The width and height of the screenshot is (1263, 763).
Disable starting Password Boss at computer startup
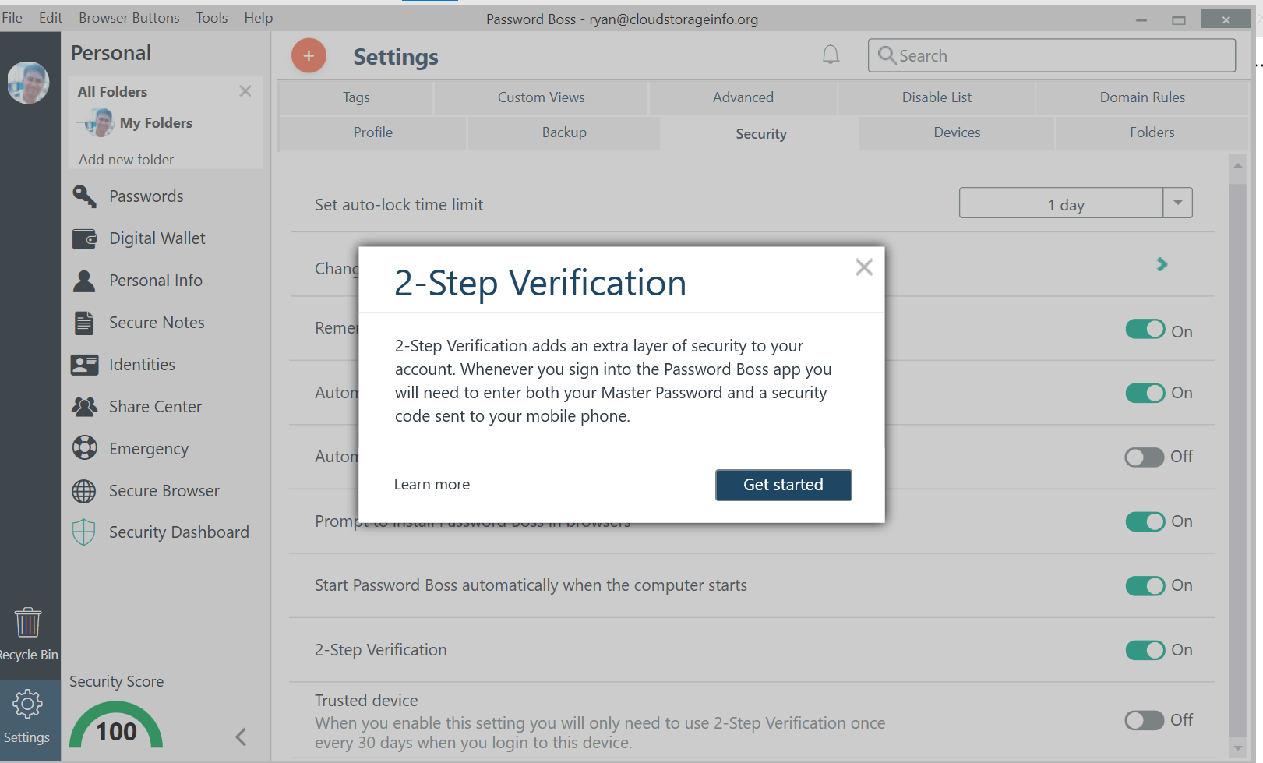click(x=1145, y=585)
